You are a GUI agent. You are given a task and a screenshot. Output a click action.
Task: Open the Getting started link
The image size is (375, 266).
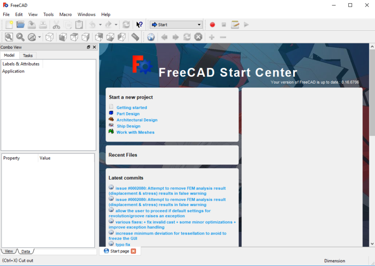pos(132,108)
